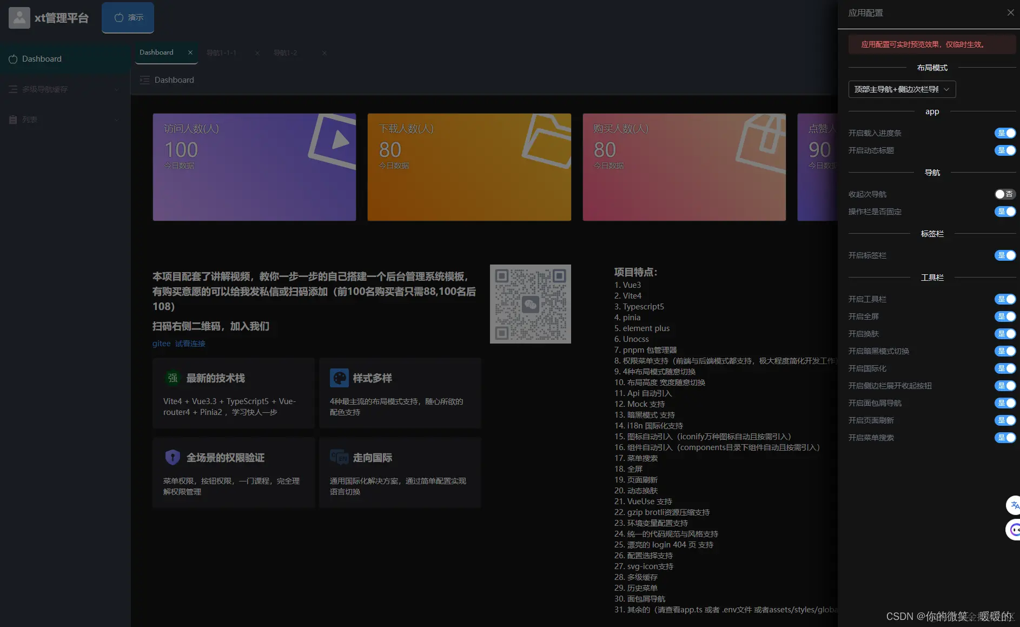
Task: Open the 购买人数(人) statistics card
Action: point(684,167)
